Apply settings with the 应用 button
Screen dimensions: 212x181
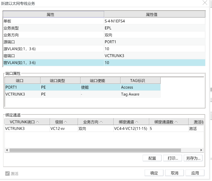(x=195, y=173)
